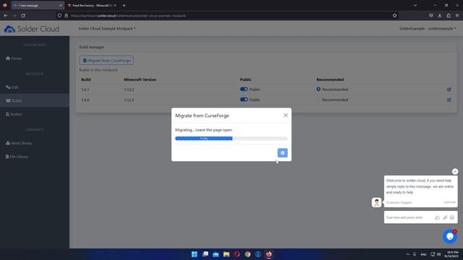Click build number 1.0.0 in table

[85, 100]
